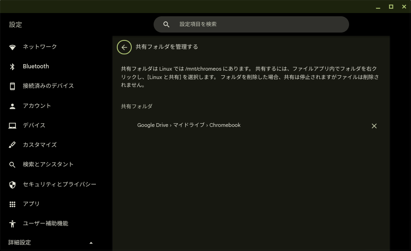Click the magnifier icon for 検索とアシスタント
The width and height of the screenshot is (411, 251).
(x=12, y=165)
